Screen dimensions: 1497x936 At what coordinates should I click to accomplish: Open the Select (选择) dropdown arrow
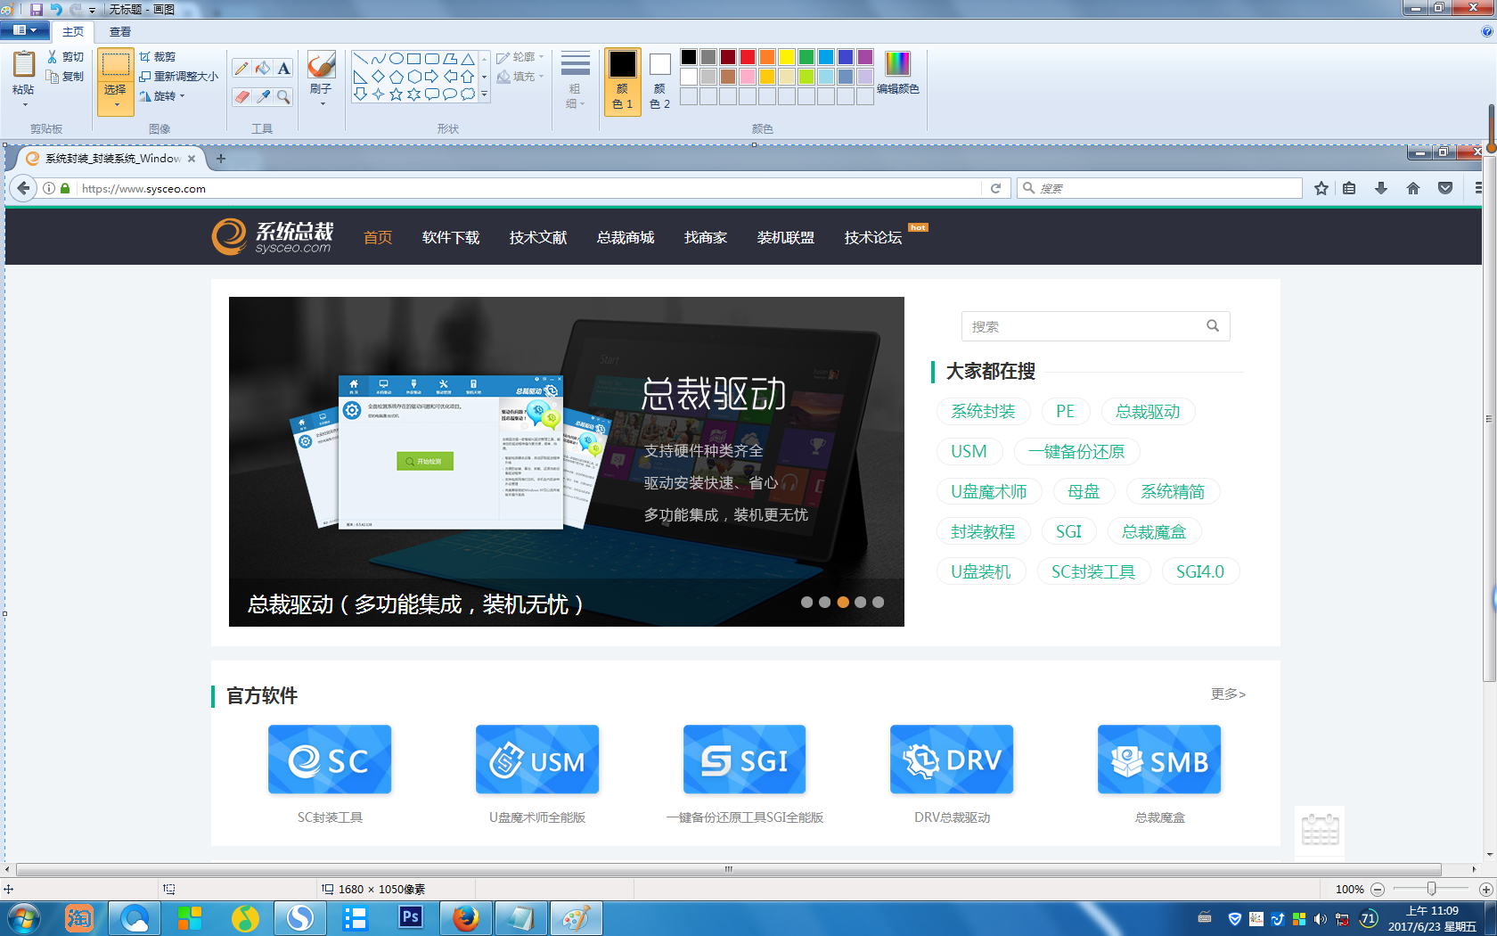[x=116, y=105]
